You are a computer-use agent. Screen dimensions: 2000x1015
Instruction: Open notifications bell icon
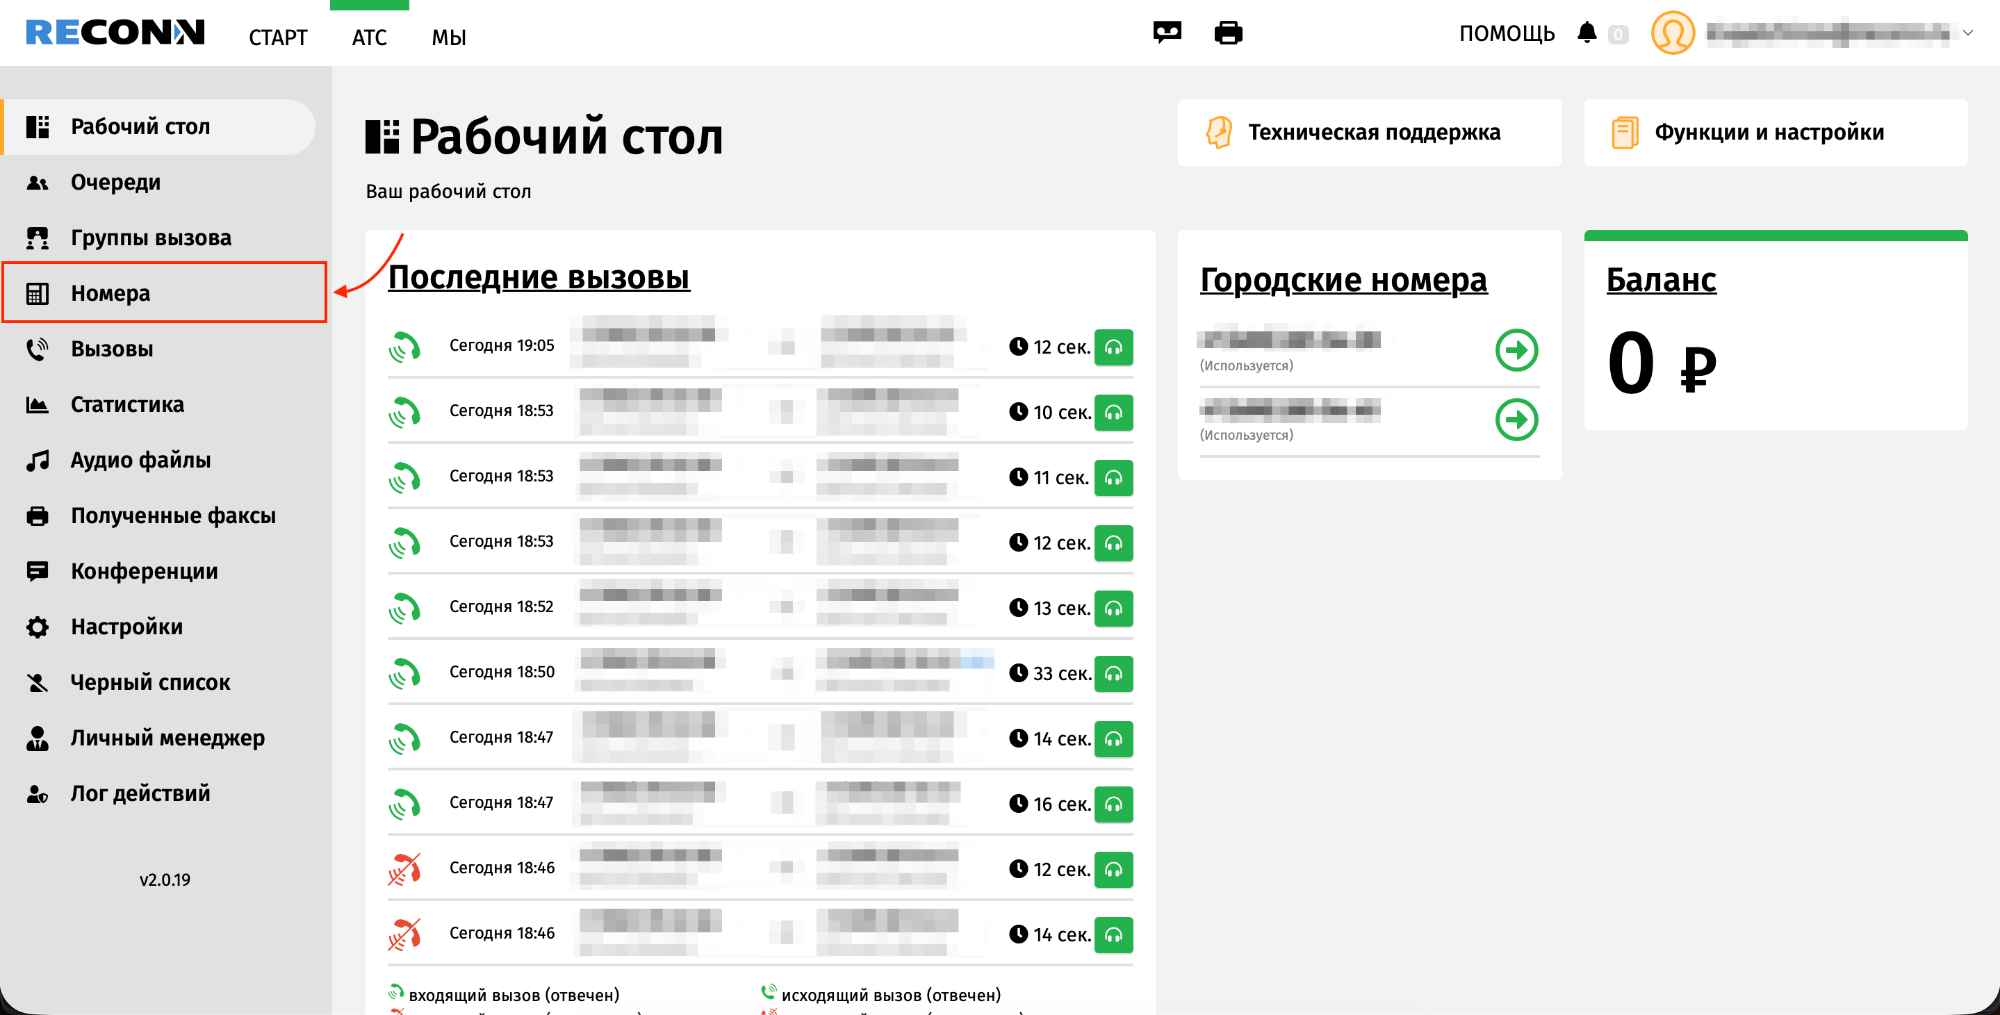(1587, 33)
